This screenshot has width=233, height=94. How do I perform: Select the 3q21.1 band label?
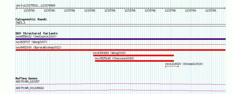tap(20, 23)
